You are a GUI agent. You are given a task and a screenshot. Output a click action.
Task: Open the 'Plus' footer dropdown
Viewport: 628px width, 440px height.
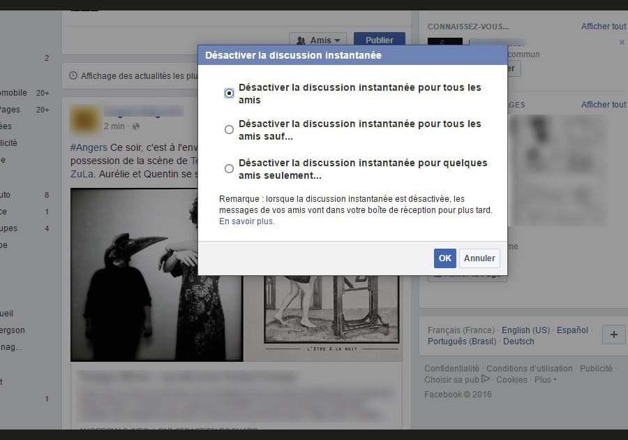click(x=545, y=380)
